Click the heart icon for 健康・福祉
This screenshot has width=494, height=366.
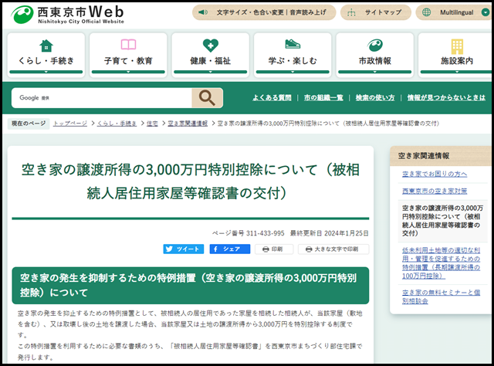tap(211, 46)
